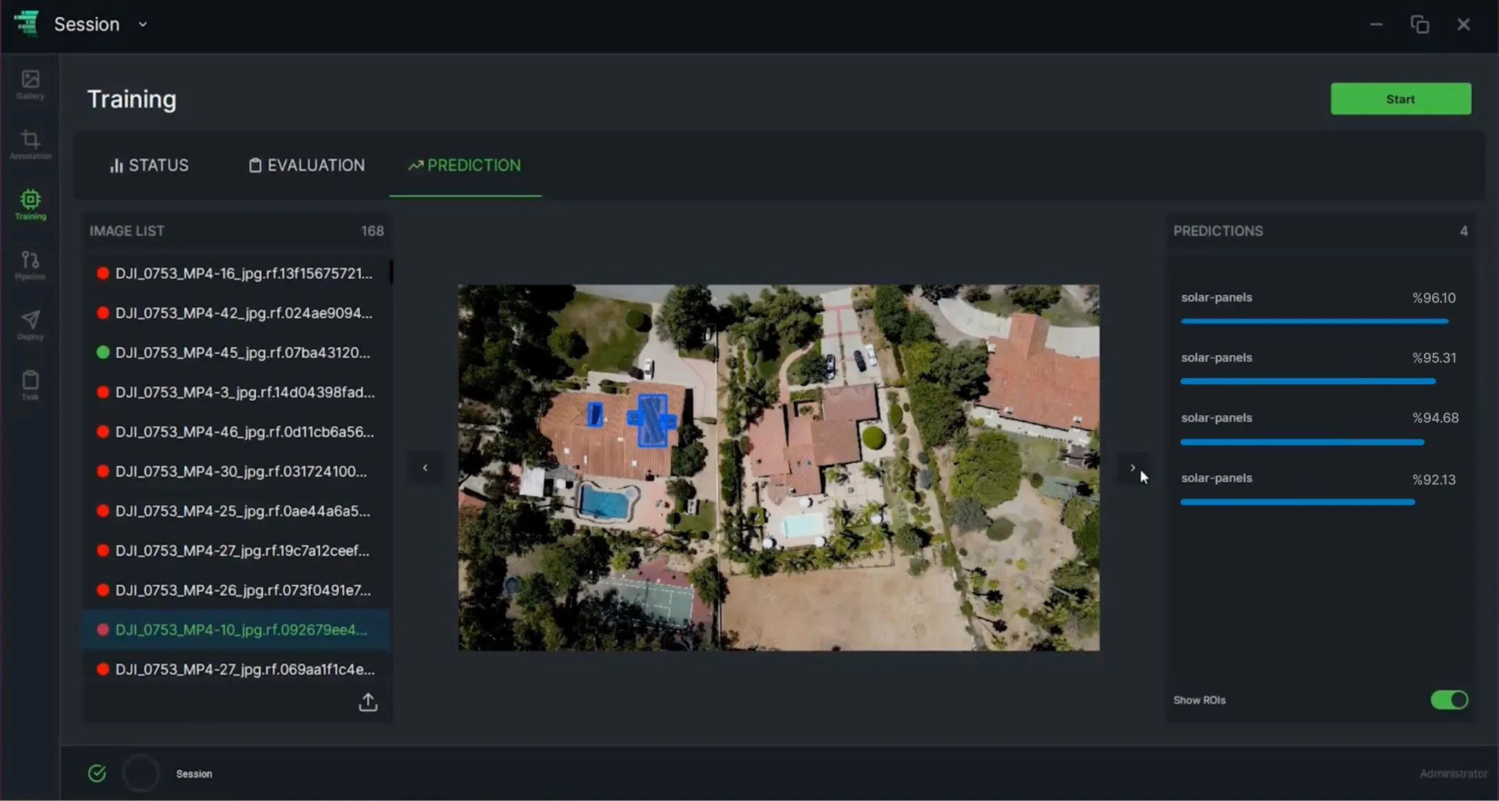
Task: Open the Task section in the sidebar
Action: coord(30,385)
